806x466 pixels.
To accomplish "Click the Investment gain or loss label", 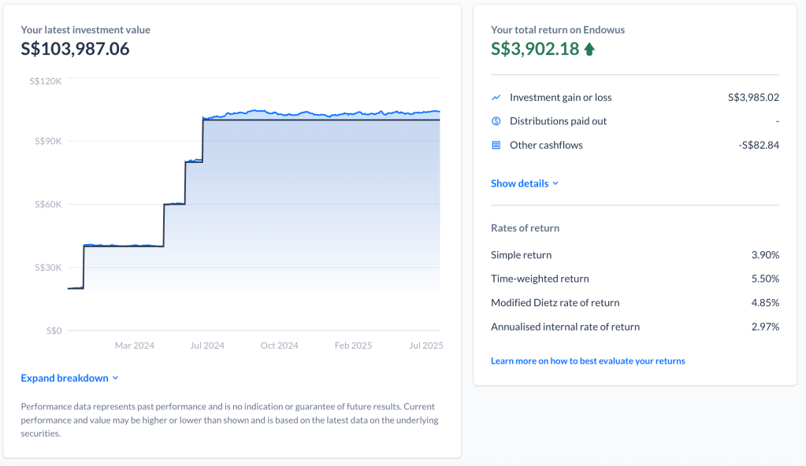I will 560,98.
